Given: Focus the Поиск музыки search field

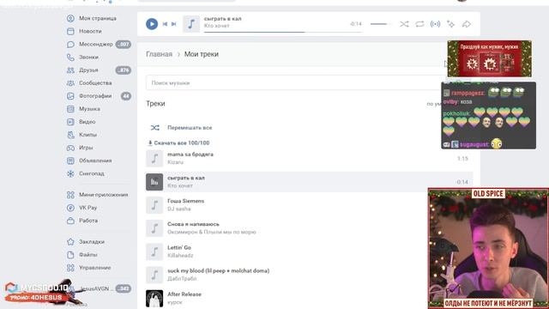Looking at the screenshot, I should point(296,83).
